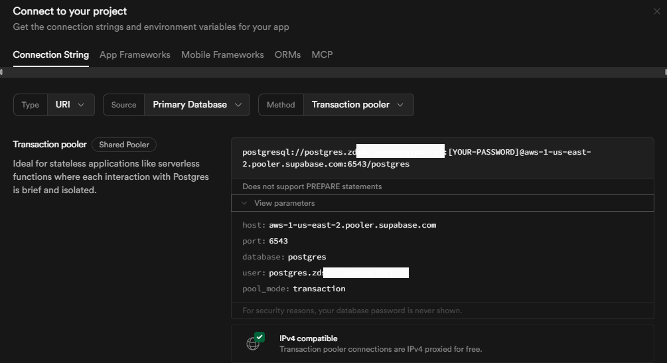Click the IPv4 compatible globe icon
The height and width of the screenshot is (363, 667).
[253, 344]
